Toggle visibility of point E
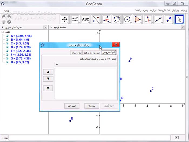This screenshot has height=142, width=189. (7, 51)
